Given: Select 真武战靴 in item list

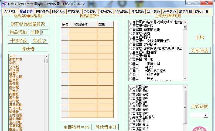Looking at the screenshot, I should [15, 105].
